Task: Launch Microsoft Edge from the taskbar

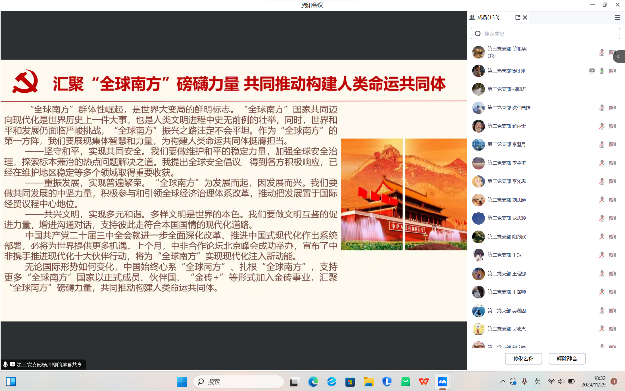Action: point(313,382)
